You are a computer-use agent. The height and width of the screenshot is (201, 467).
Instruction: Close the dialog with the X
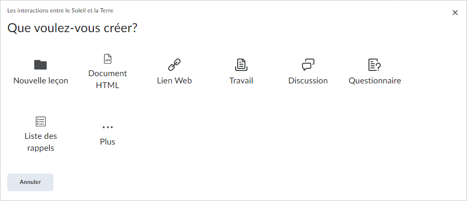coord(455,12)
